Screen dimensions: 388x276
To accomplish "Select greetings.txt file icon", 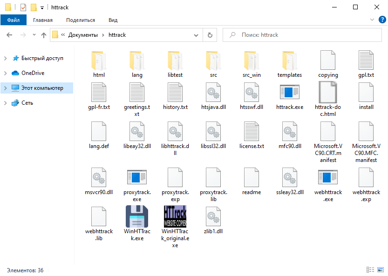I will (x=137, y=92).
